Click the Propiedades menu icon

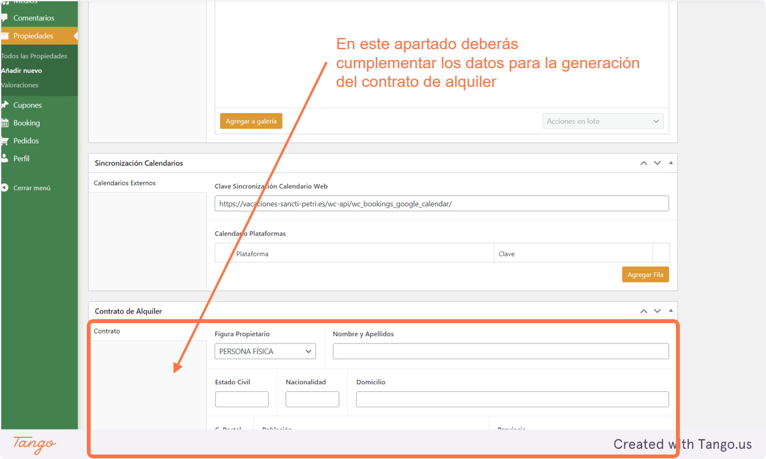tap(4, 36)
